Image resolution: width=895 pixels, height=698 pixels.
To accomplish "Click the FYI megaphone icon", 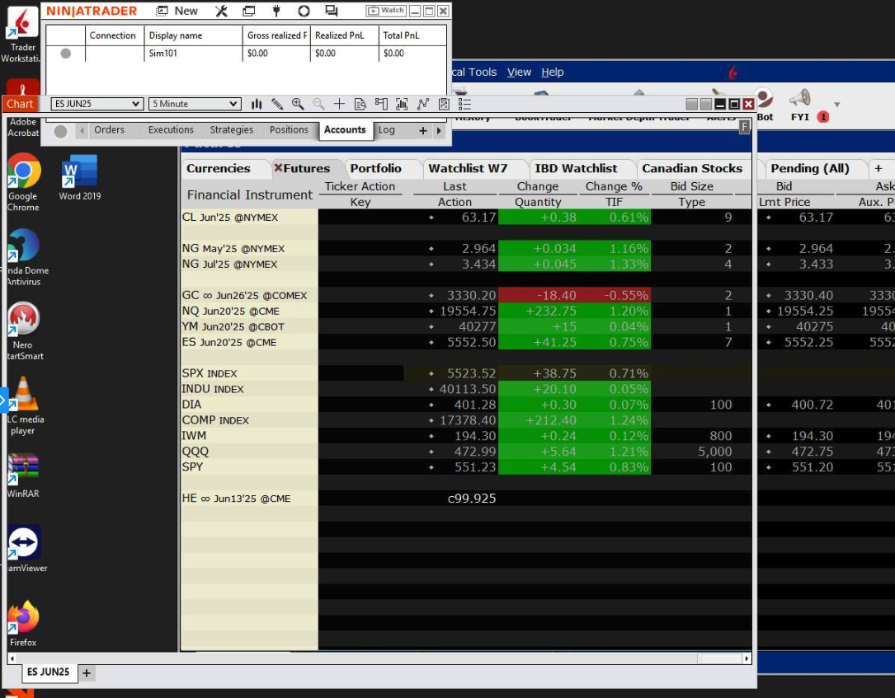I will (x=800, y=97).
